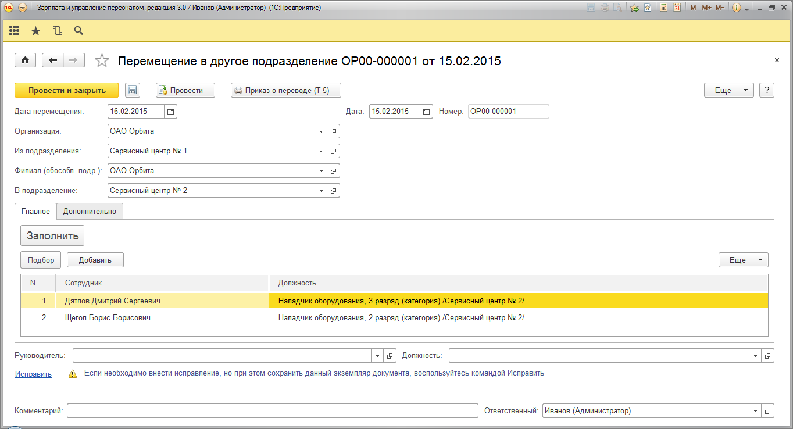Open the calendar icon in the title bar

[677, 8]
